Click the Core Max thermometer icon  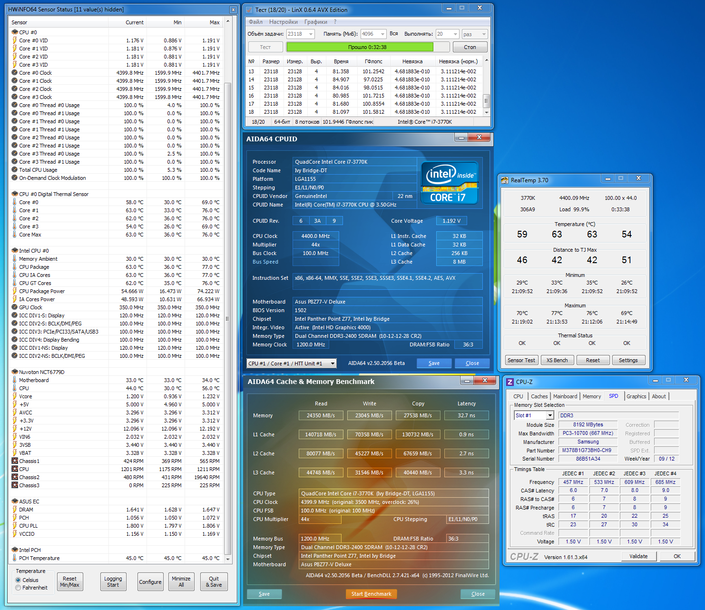(x=15, y=235)
